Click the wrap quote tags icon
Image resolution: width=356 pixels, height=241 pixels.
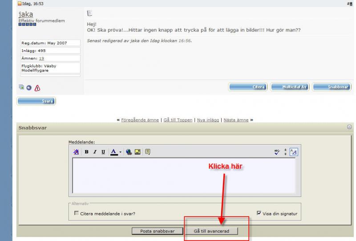point(148,152)
